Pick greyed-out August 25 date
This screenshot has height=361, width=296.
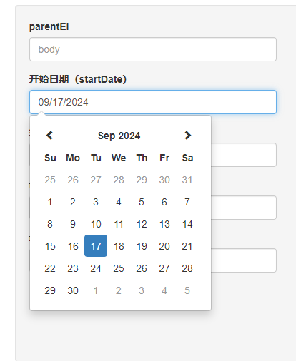tap(50, 180)
